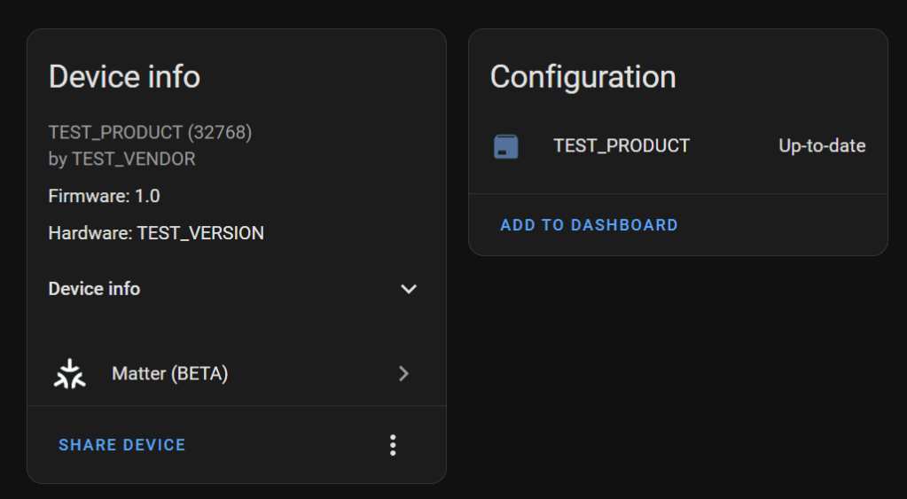This screenshot has height=499, width=907.
Task: Toggle the bold Device info expander label
Action: (94, 289)
